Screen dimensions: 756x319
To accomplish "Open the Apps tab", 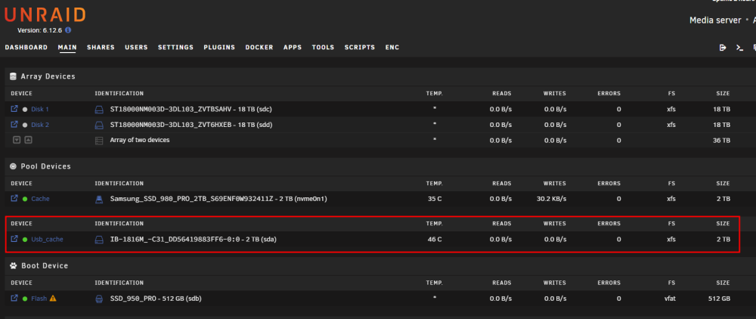I will 293,47.
